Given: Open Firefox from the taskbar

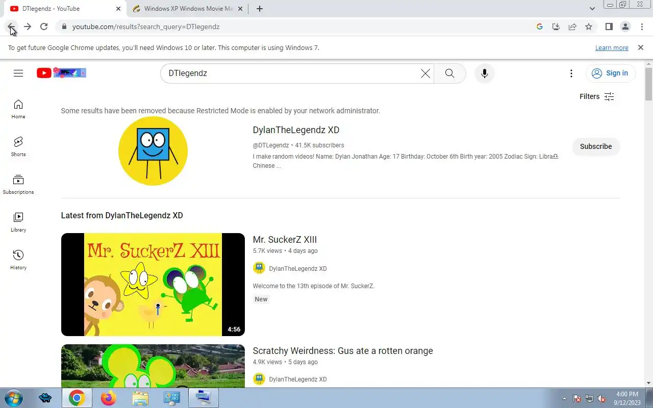Looking at the screenshot, I should (x=108, y=398).
